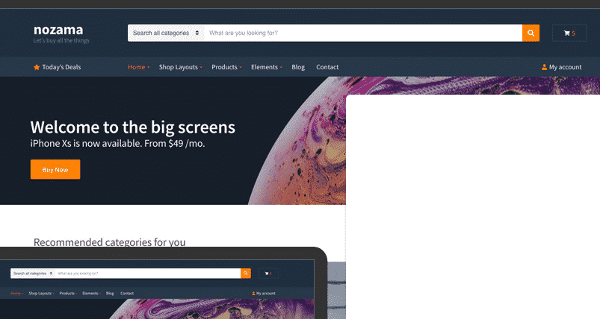Click the 'Let's buy all the things' tagline
The width and height of the screenshot is (600, 319).
click(61, 40)
